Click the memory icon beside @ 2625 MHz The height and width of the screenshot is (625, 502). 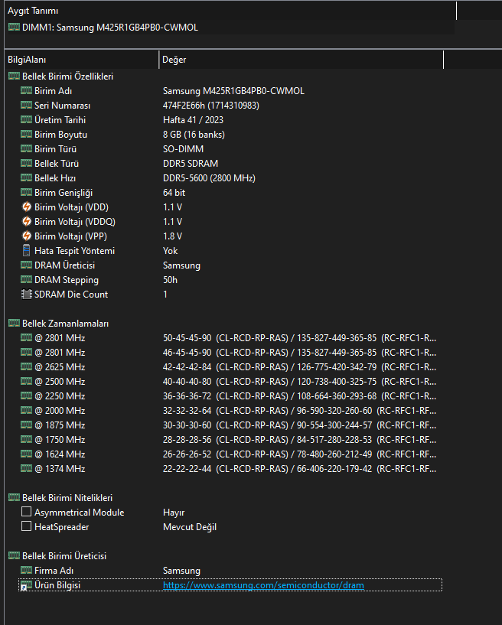pyautogui.click(x=26, y=366)
